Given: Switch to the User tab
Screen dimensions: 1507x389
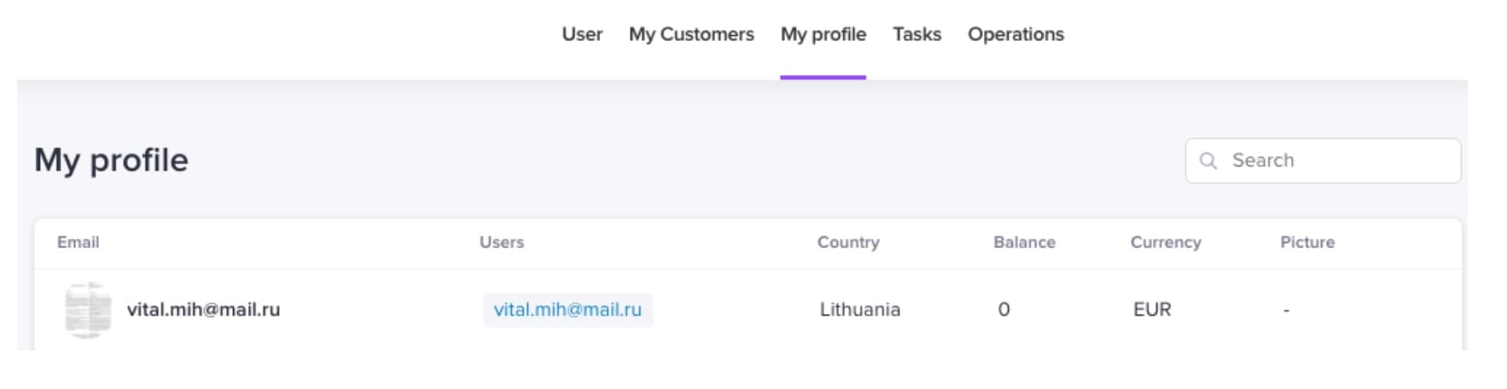Looking at the screenshot, I should 582,34.
